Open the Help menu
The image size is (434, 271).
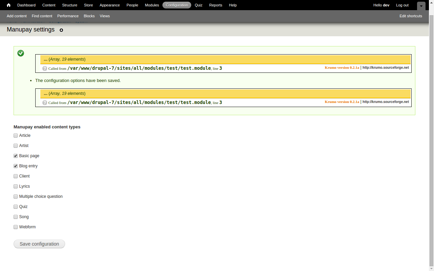tap(233, 5)
